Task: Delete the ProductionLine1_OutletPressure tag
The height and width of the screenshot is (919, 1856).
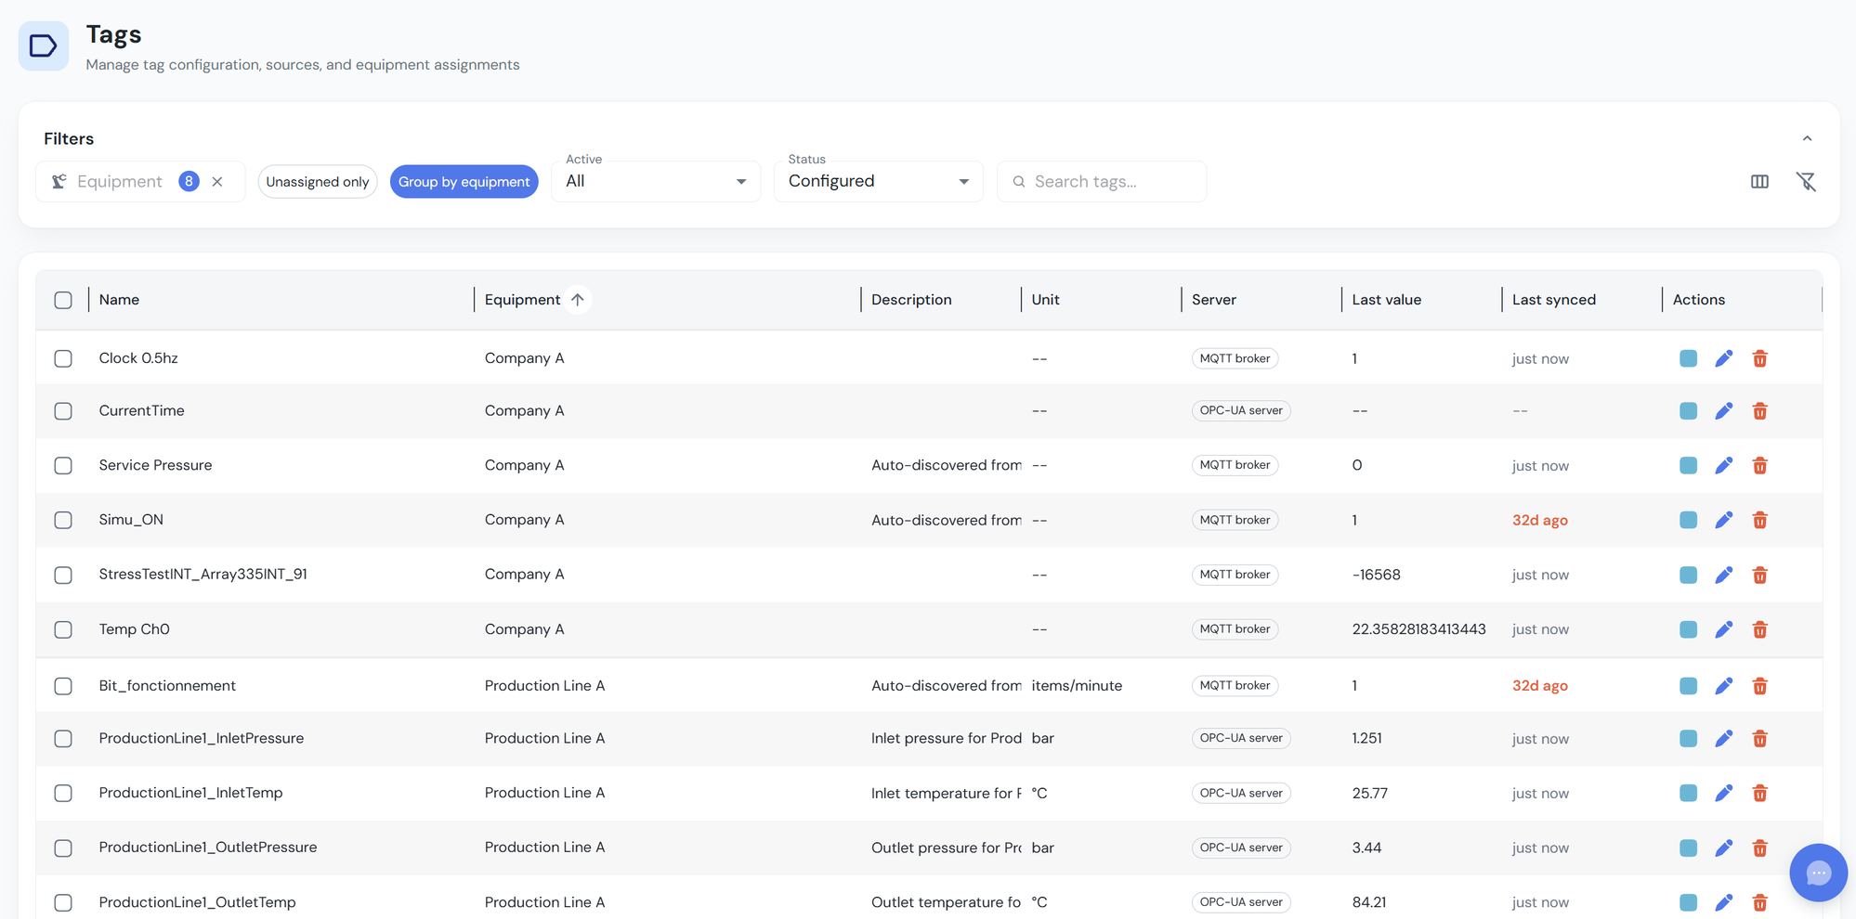Action: [x=1759, y=848]
